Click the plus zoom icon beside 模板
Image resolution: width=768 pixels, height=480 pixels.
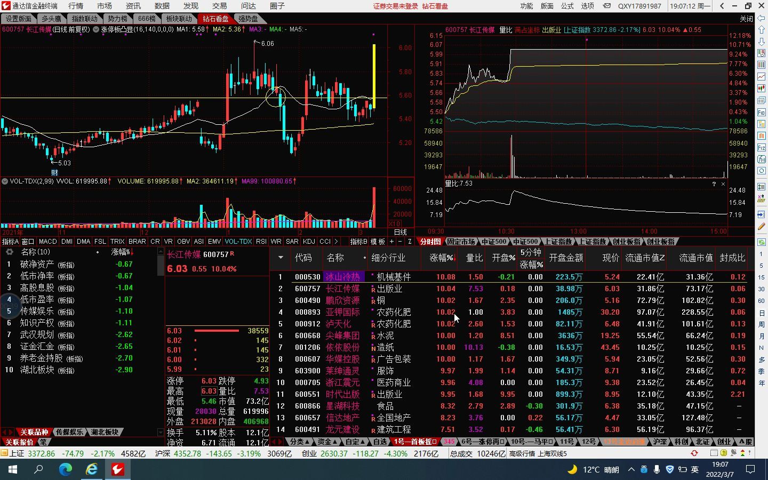(391, 241)
